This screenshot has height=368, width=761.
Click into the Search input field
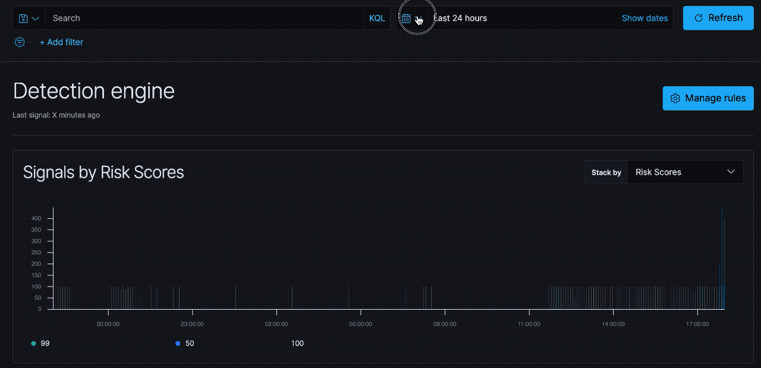(178, 18)
